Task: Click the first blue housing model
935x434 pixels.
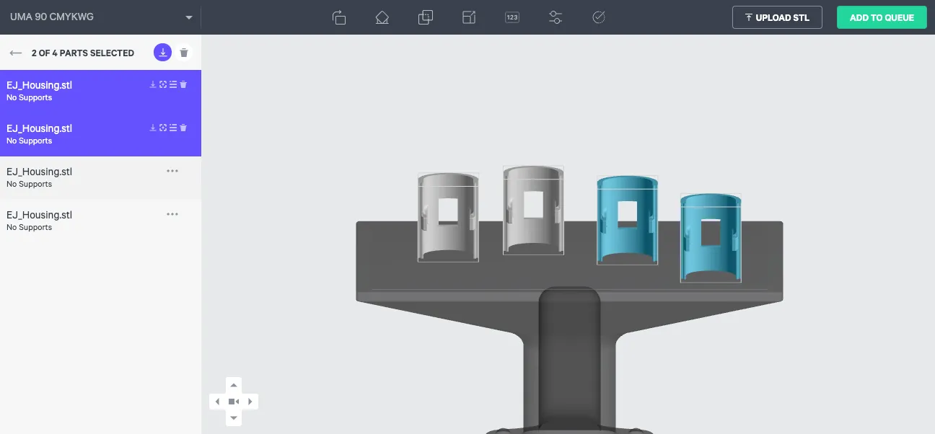Action: [x=627, y=221]
